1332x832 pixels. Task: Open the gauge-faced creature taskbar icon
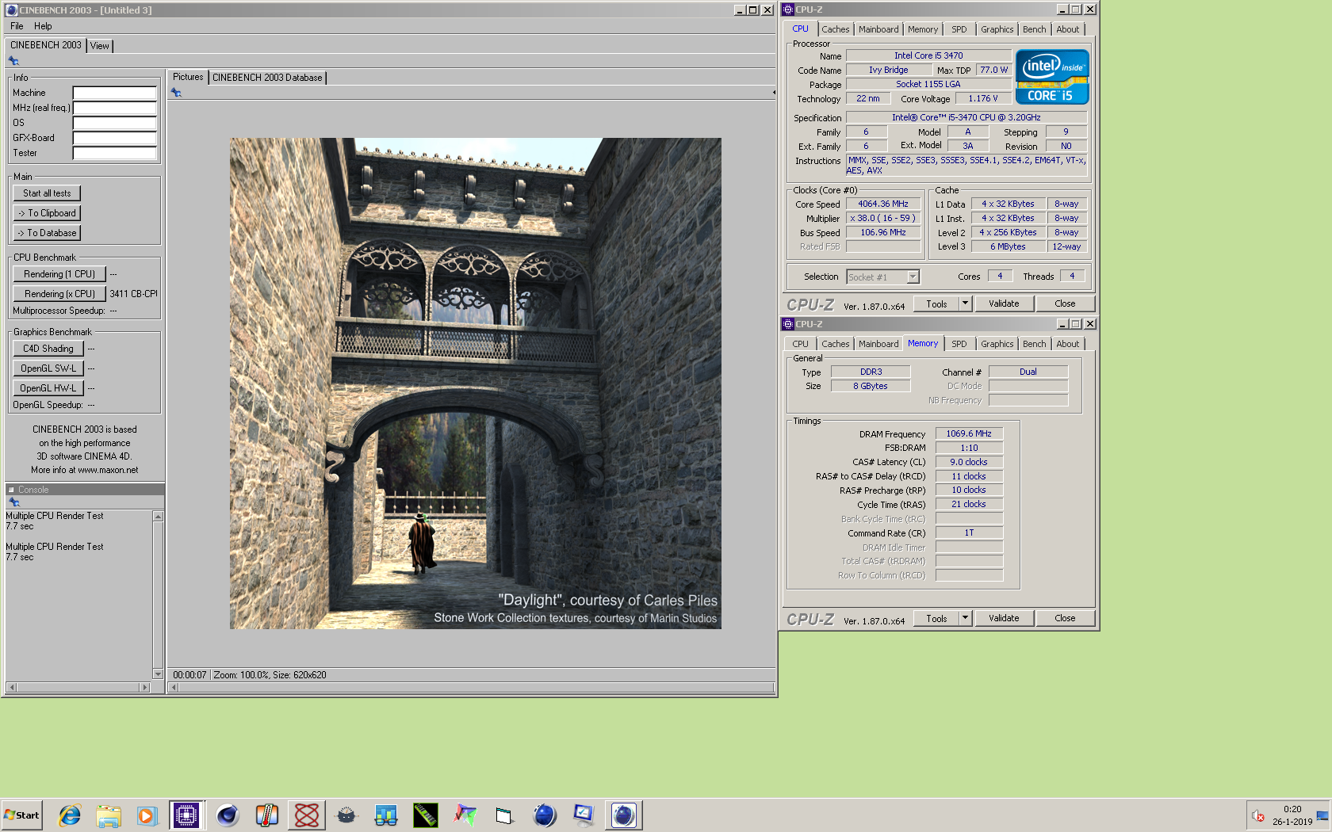coord(346,815)
